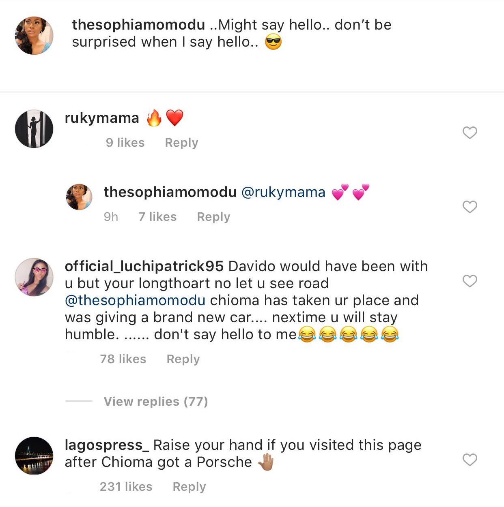This screenshot has width=504, height=507.
Task: Tap heart on lagospress_ comment
Action: pos(470,460)
